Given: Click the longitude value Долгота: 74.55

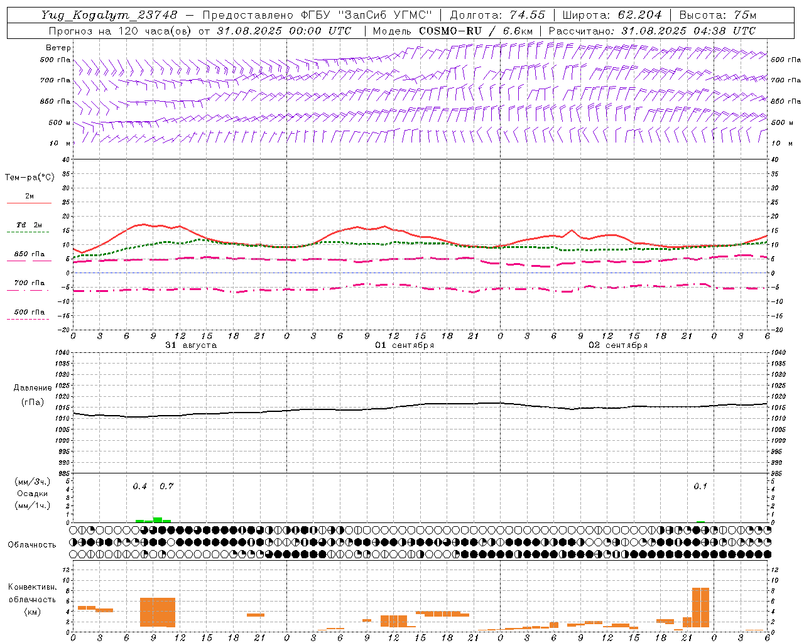Looking at the screenshot, I should (497, 15).
